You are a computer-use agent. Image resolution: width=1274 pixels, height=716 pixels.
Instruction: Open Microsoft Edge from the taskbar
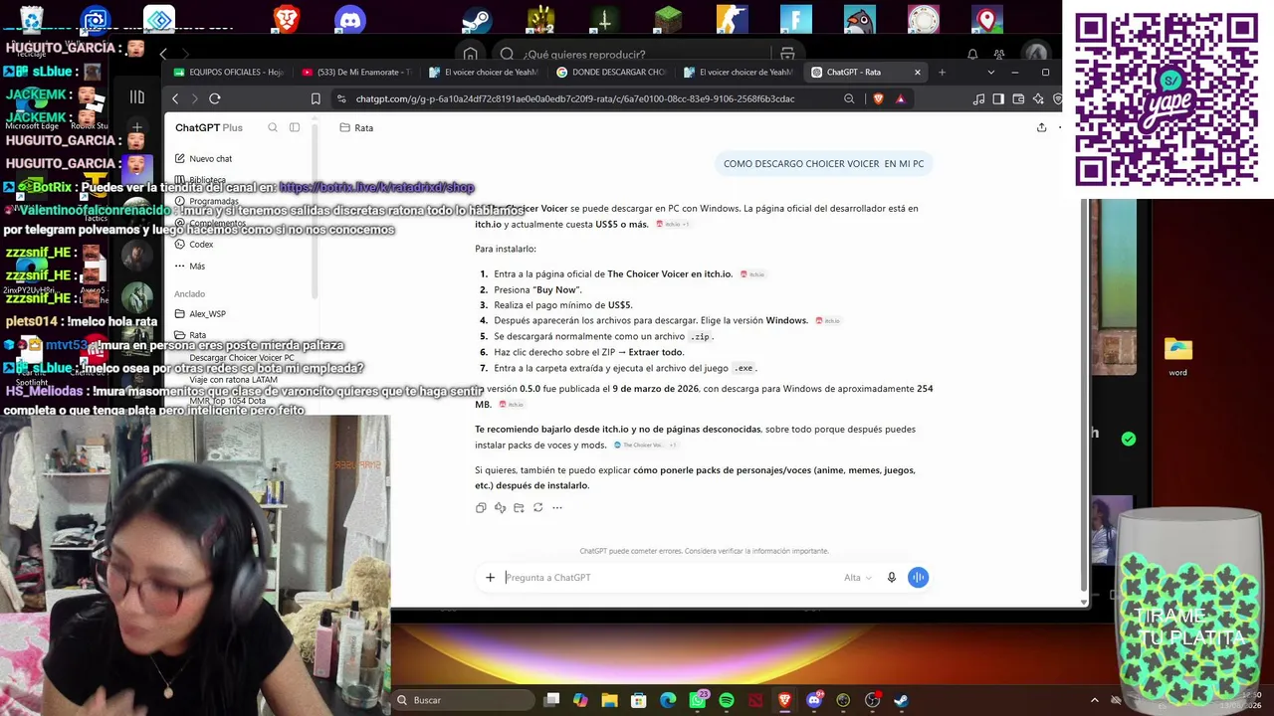tap(668, 700)
